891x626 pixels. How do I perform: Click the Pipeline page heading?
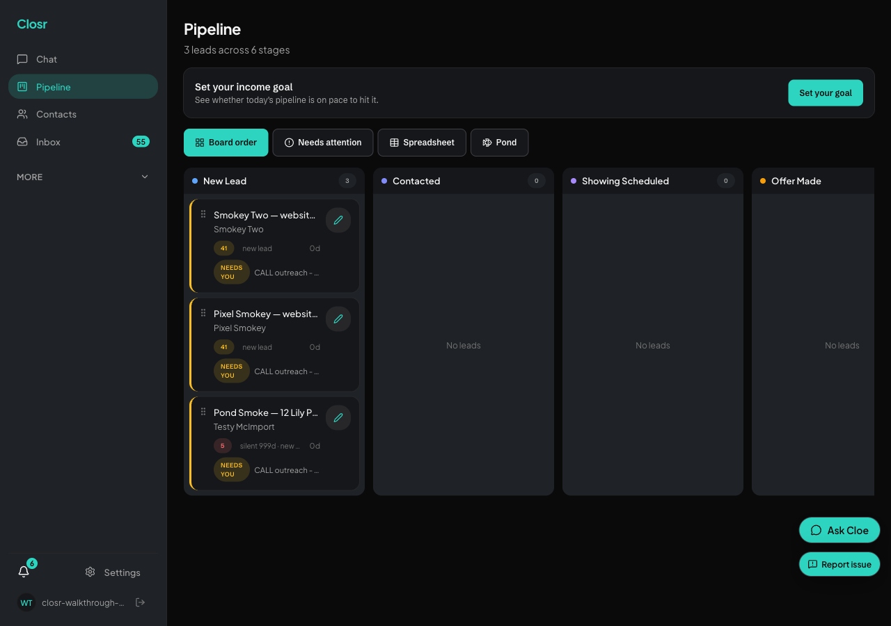(212, 29)
